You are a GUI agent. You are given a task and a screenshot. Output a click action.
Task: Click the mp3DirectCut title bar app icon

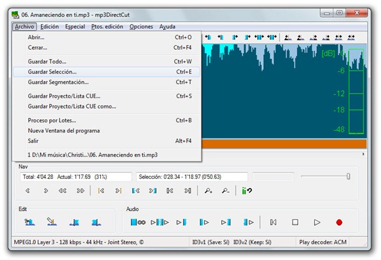coord(16,15)
